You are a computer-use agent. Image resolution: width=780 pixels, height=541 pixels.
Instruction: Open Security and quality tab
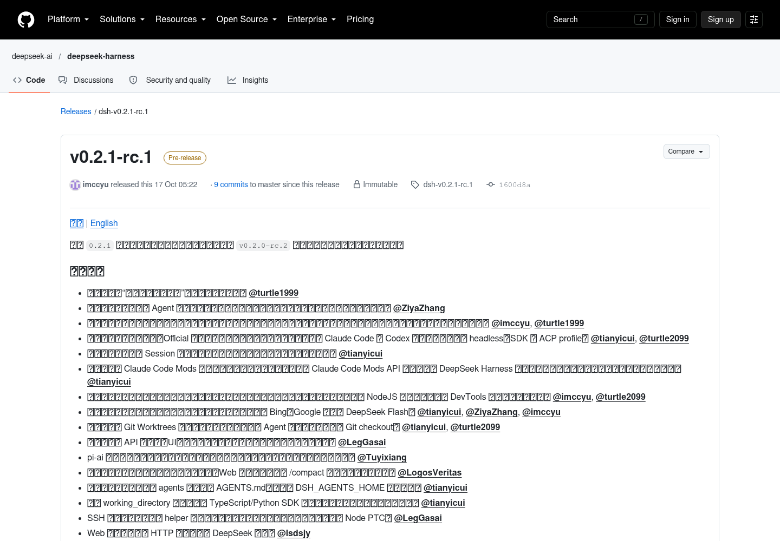(170, 80)
